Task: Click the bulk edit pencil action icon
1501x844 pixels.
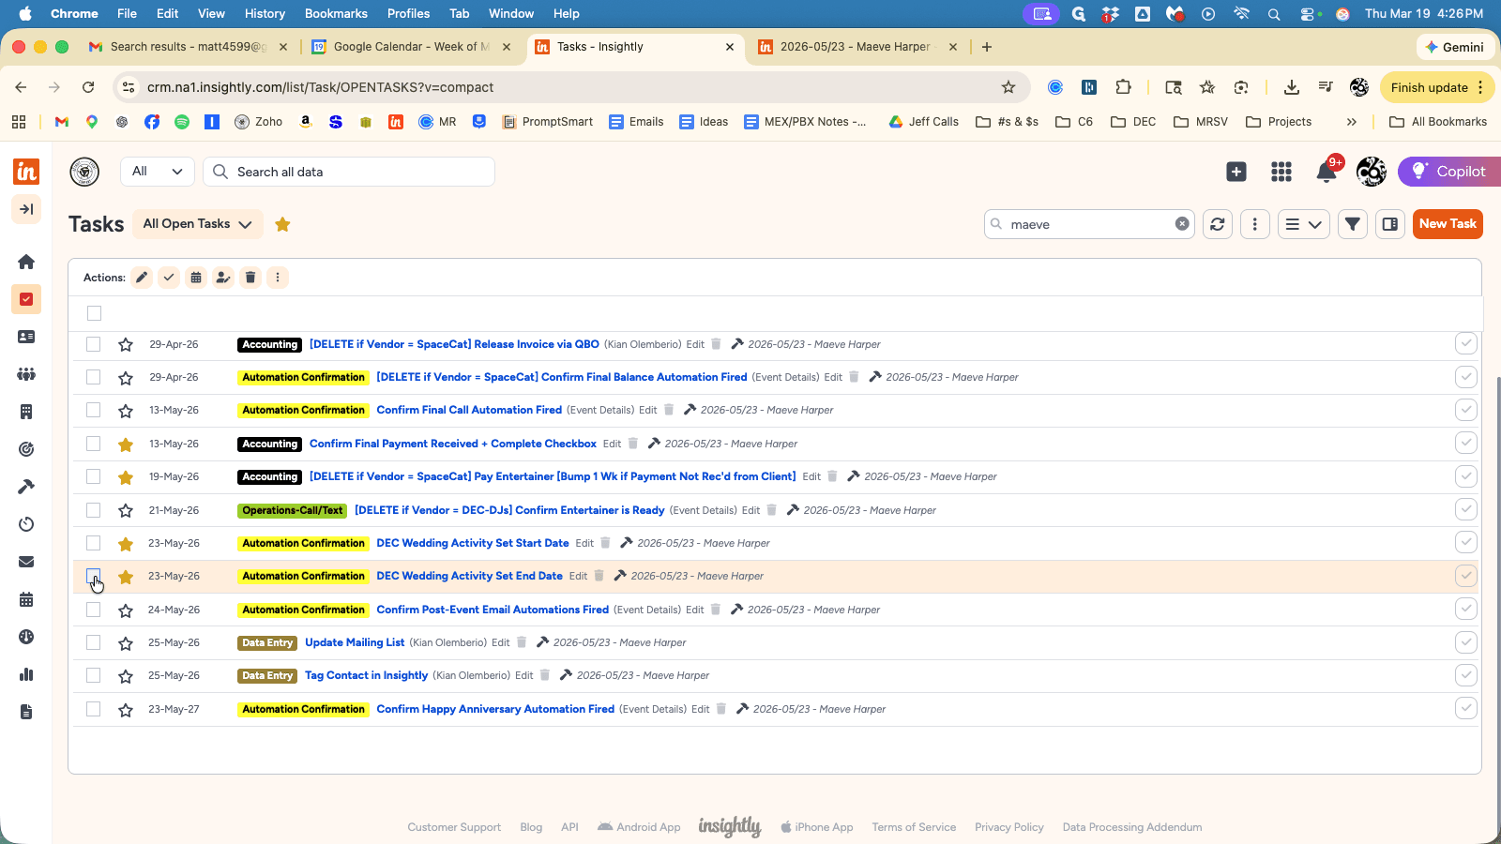Action: [x=142, y=278]
